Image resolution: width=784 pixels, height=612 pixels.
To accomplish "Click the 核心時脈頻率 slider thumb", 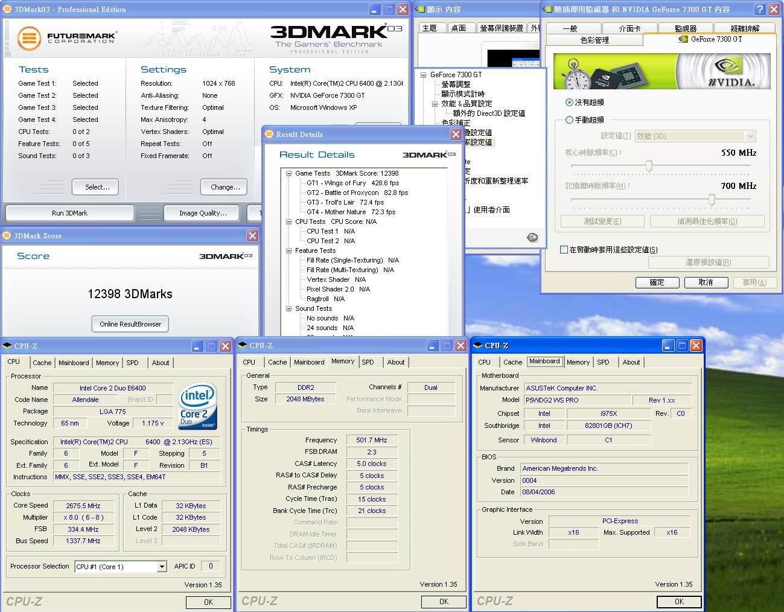I will pyautogui.click(x=649, y=165).
